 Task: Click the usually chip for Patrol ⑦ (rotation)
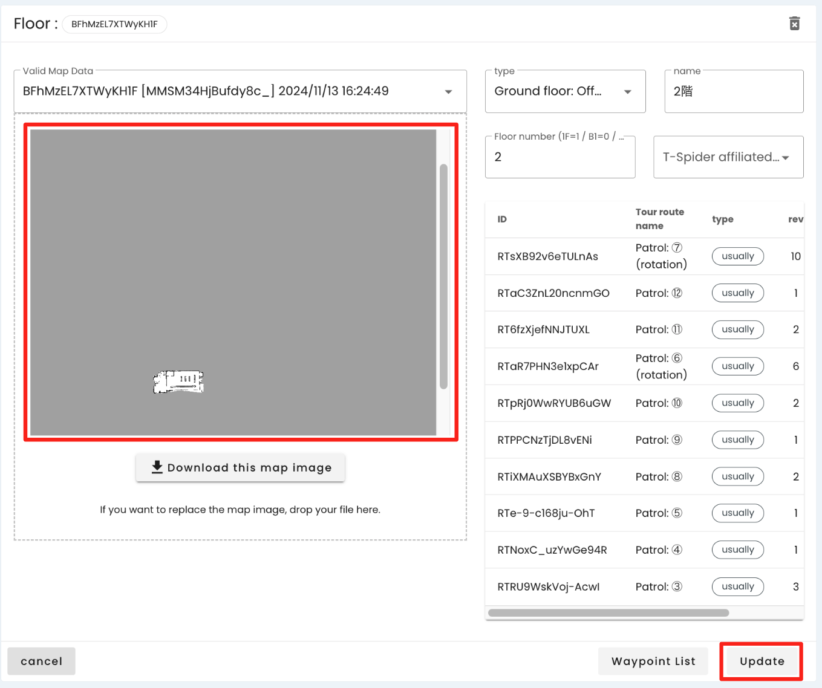738,256
